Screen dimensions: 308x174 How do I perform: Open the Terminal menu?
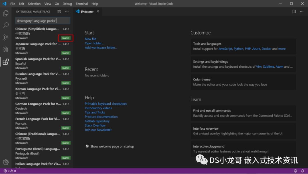point(82,4)
